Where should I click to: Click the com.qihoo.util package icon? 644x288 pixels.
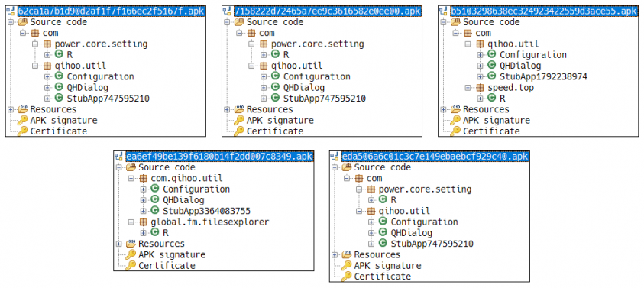point(143,178)
